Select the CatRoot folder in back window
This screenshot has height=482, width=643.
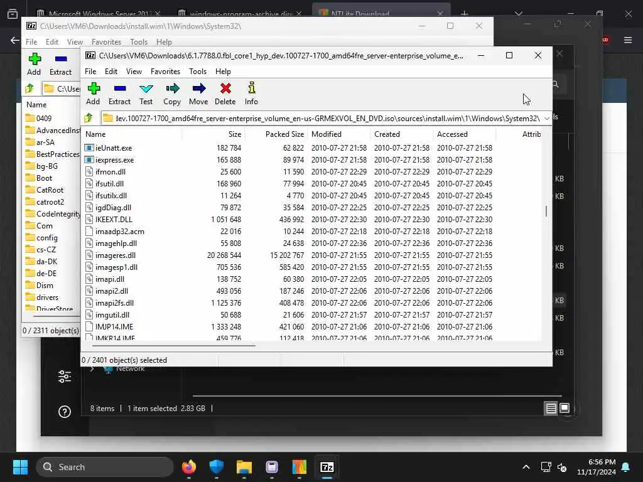pyautogui.click(x=50, y=190)
